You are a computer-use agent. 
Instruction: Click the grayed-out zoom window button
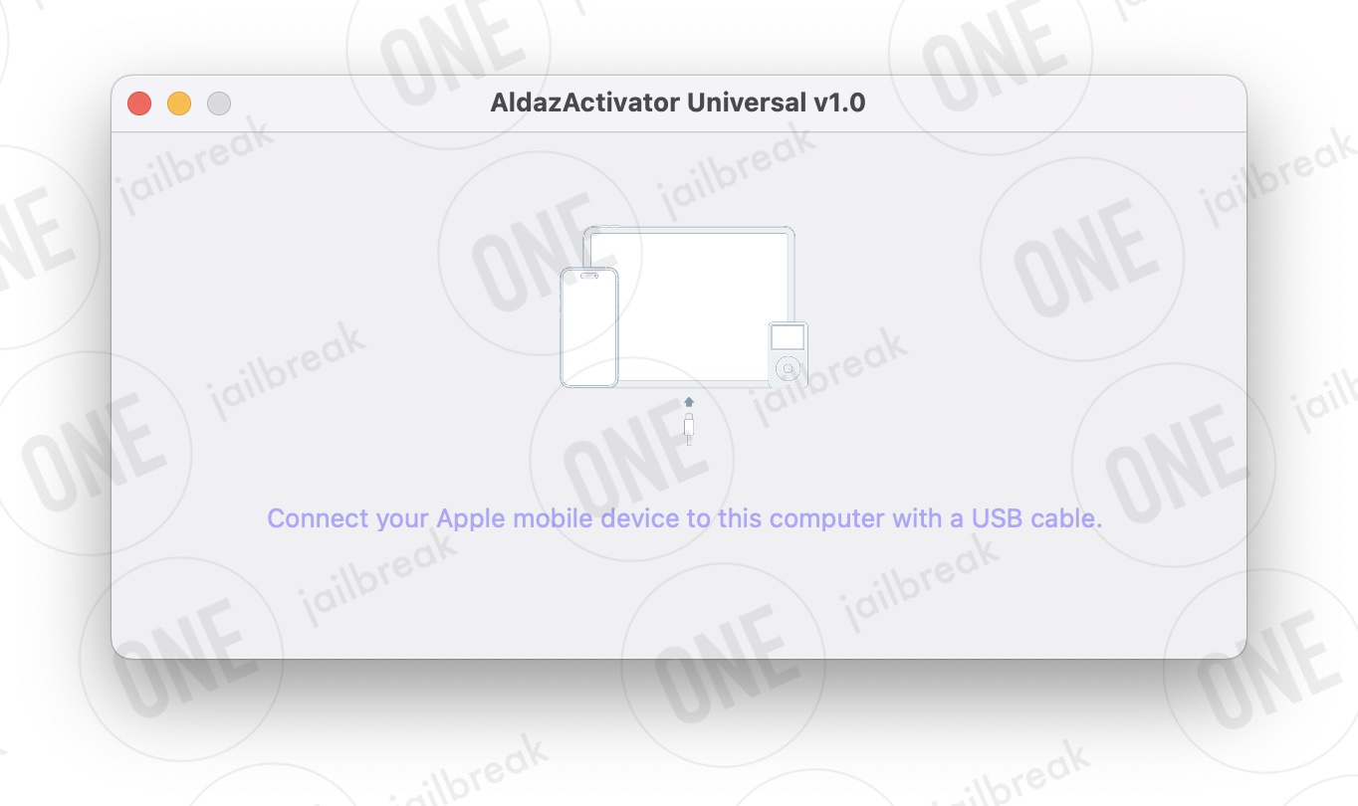coord(219,103)
